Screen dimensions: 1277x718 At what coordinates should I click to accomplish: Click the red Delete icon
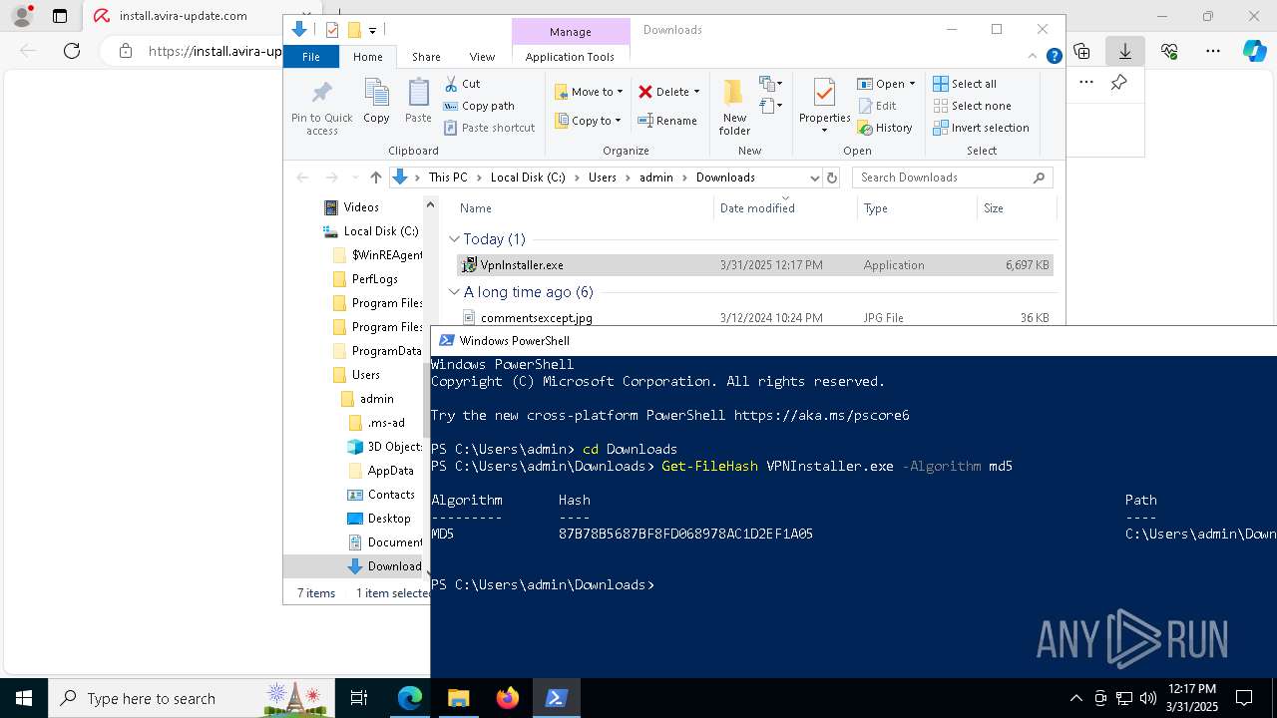(645, 92)
